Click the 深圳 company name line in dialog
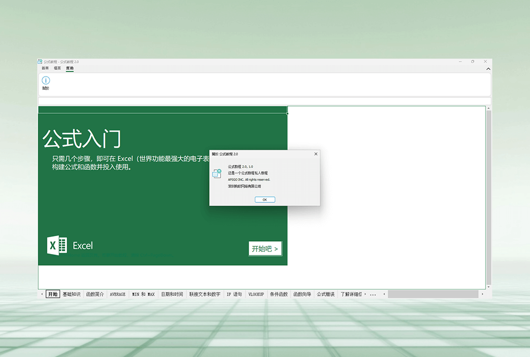The image size is (530, 357). [245, 186]
